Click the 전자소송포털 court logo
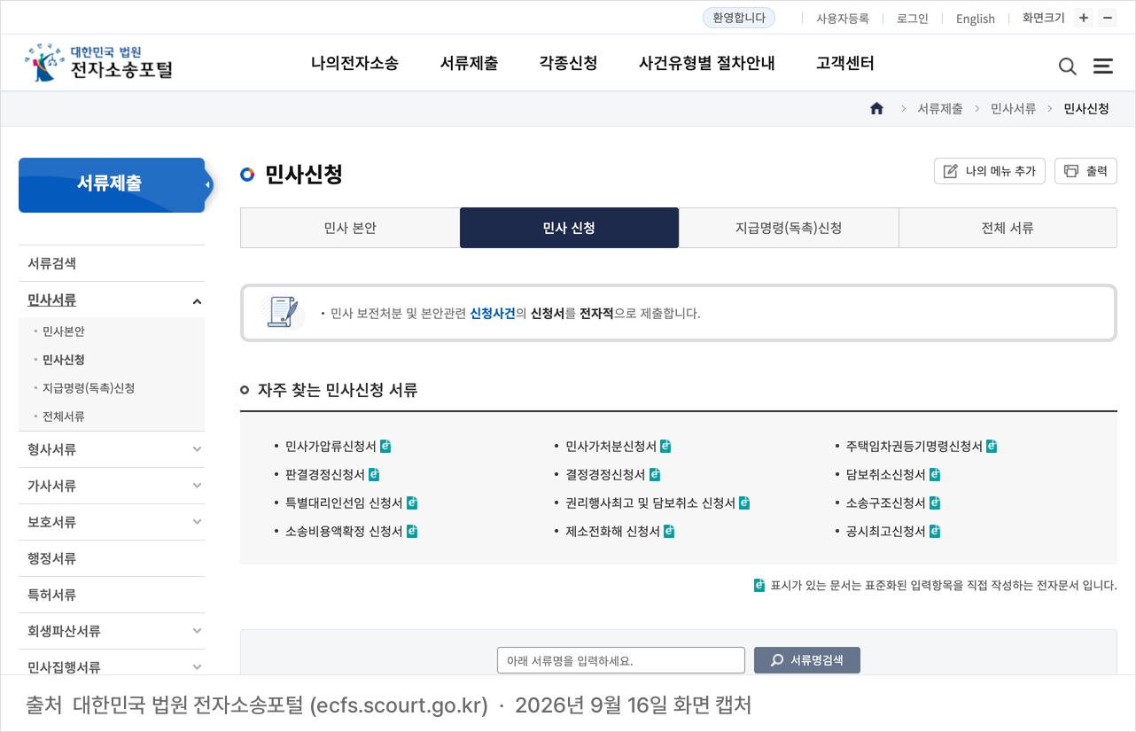The image size is (1136, 732). click(98, 63)
